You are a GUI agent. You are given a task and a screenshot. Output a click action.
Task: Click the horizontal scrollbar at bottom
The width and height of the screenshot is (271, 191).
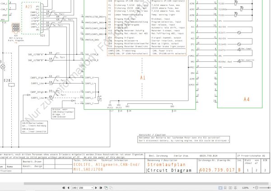(x=135, y=182)
